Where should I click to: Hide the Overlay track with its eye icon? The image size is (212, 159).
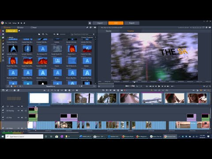click(19, 110)
